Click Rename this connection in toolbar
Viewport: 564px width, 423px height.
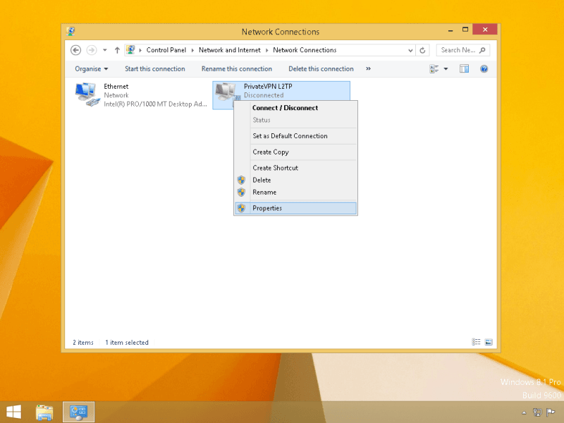pyautogui.click(x=236, y=69)
